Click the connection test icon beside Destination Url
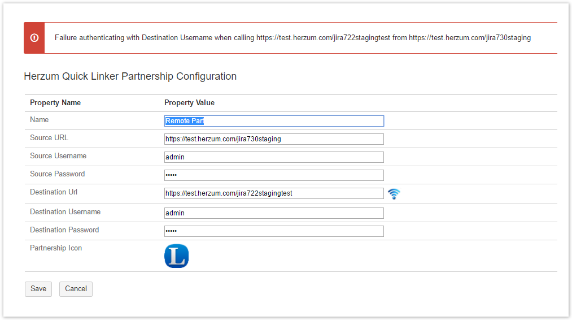Viewport: 572px width, 320px height. pos(394,194)
